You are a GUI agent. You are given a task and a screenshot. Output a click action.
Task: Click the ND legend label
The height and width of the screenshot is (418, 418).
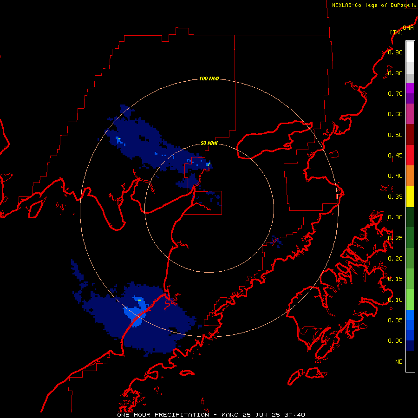click(399, 362)
